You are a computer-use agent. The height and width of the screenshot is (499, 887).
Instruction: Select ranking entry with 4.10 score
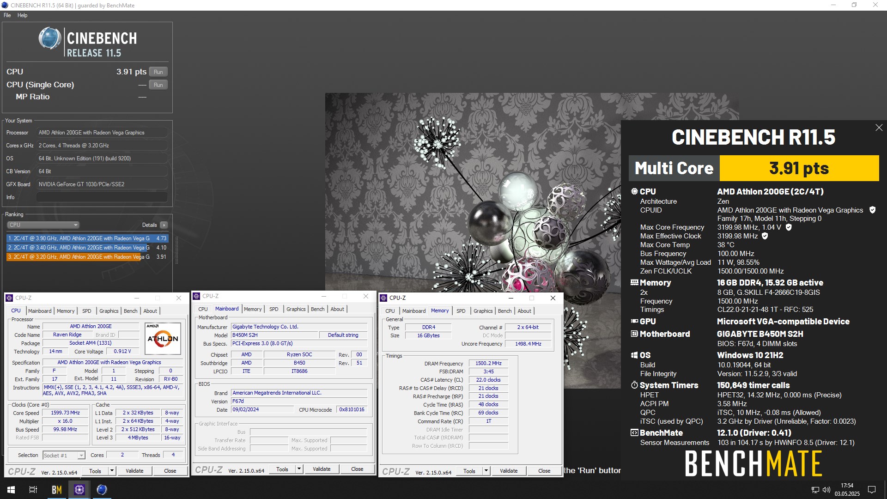coord(87,248)
